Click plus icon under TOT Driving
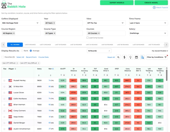The height and width of the screenshot is (132, 170). point(96,75)
